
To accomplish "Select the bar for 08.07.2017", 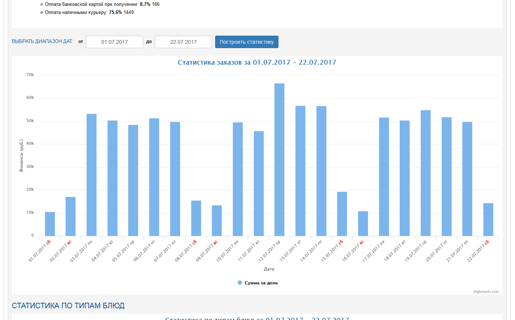I will coord(196,218).
